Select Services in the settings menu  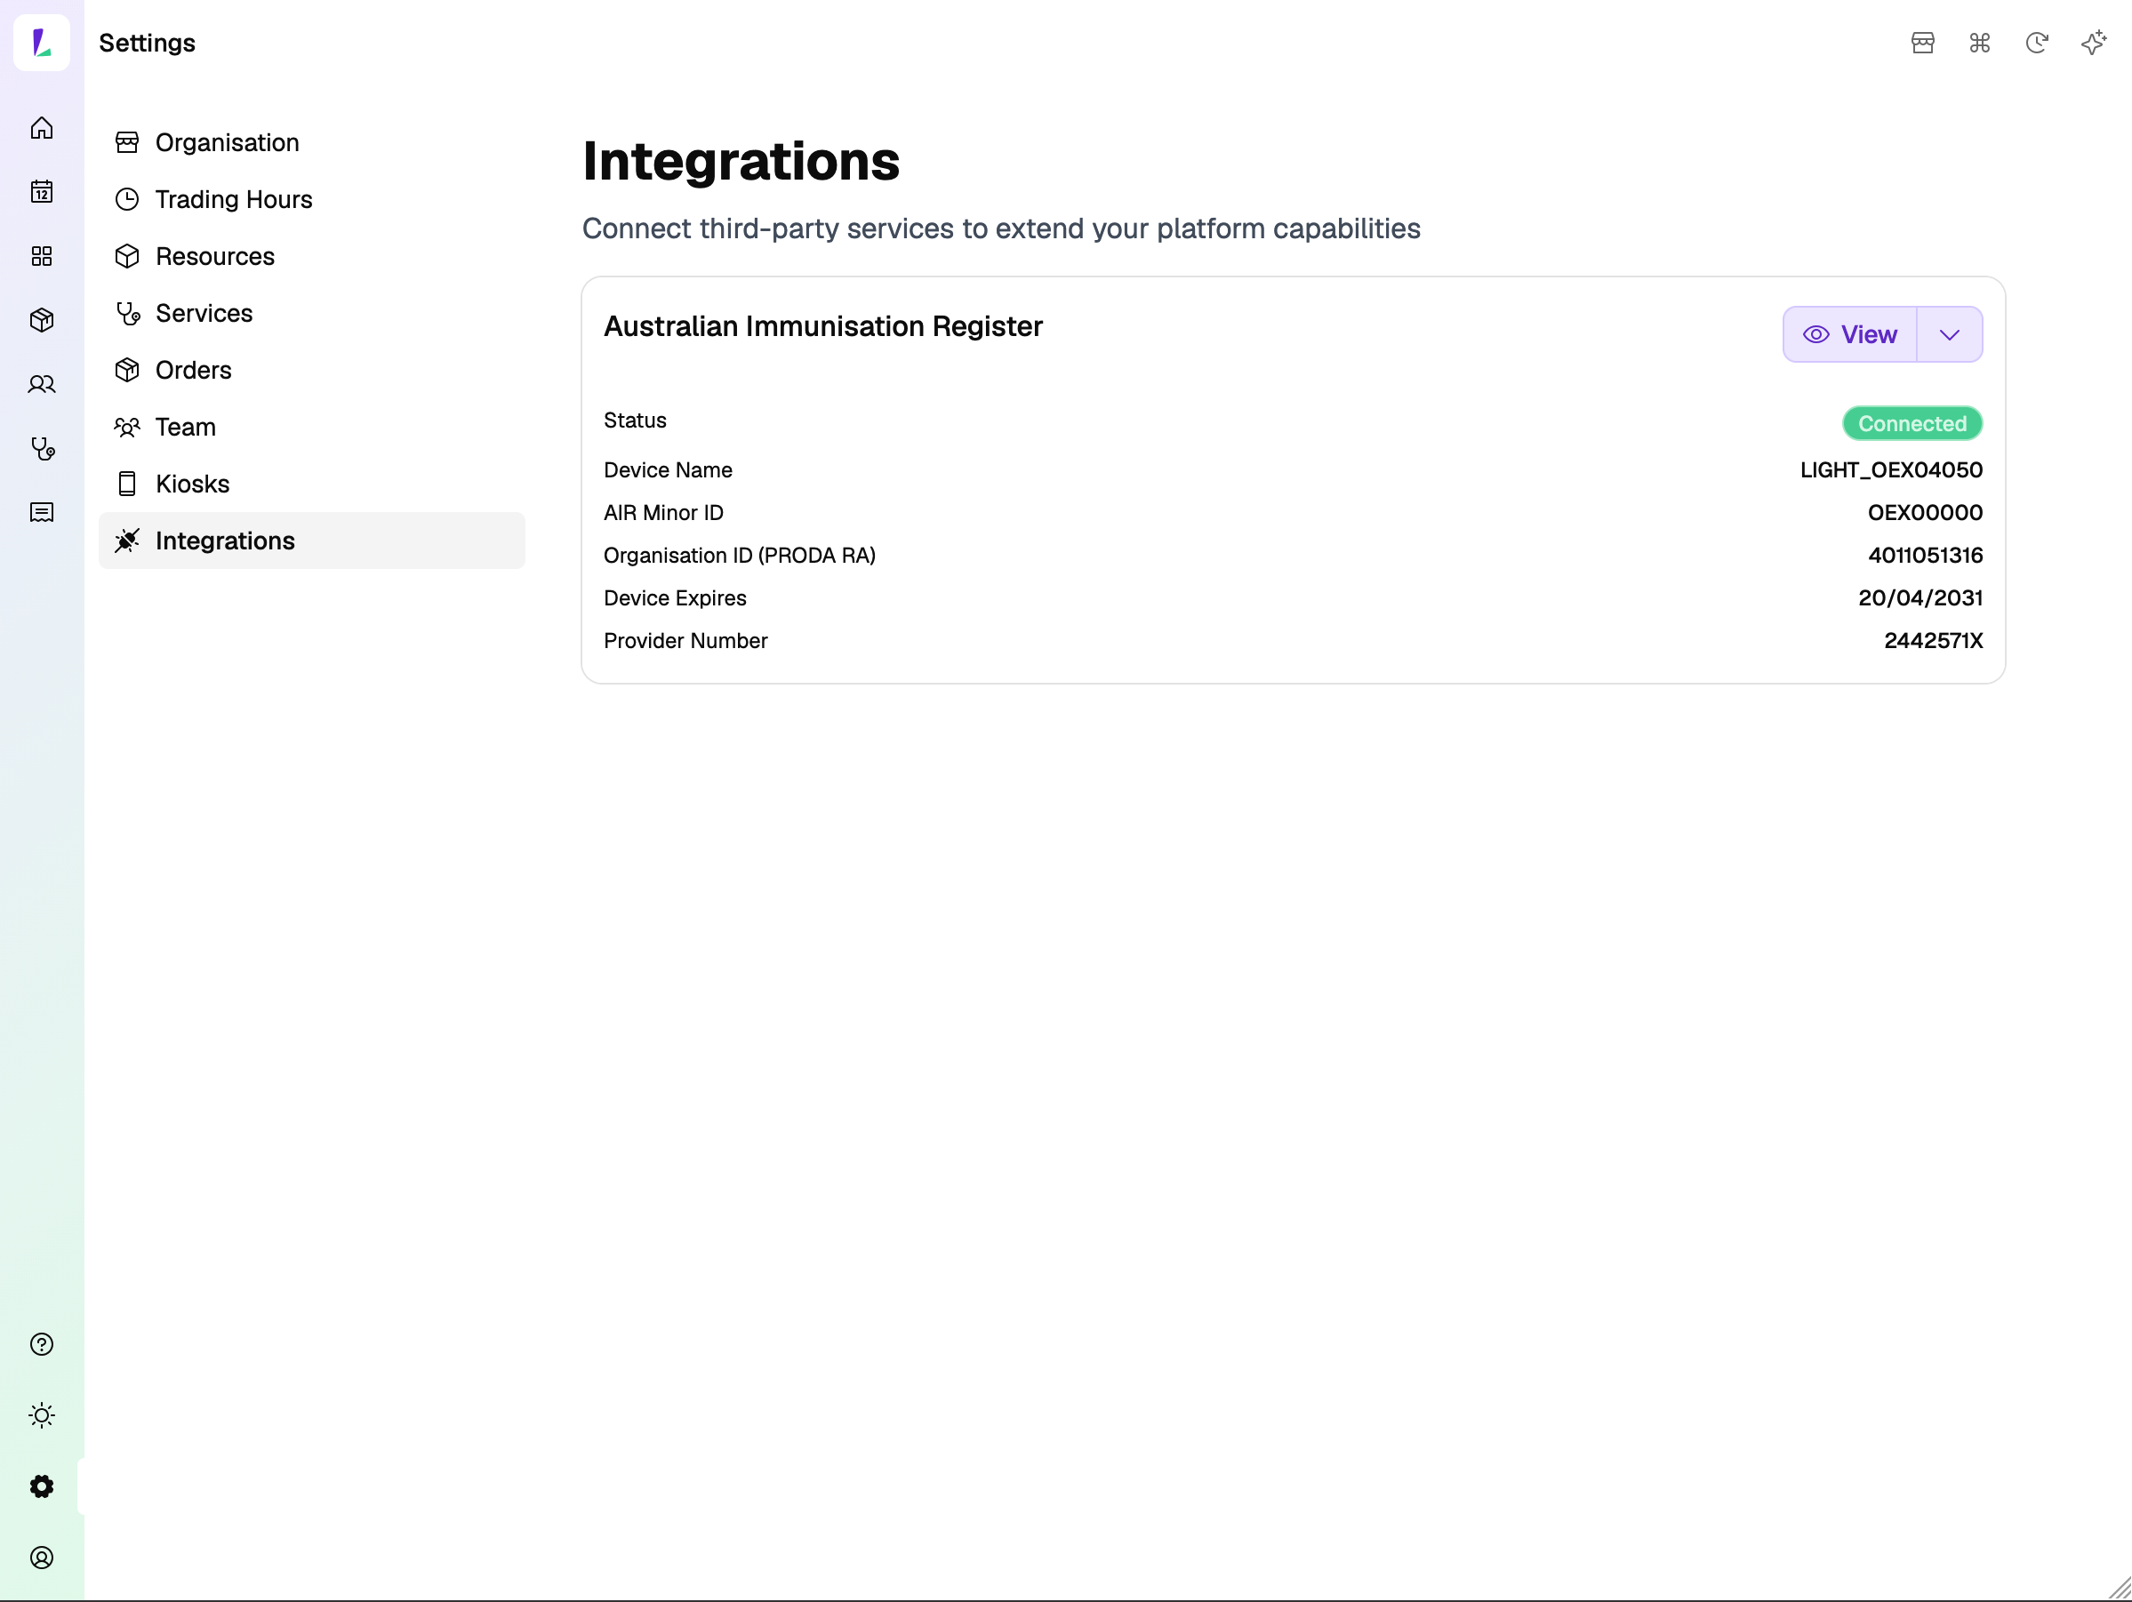pos(312,313)
